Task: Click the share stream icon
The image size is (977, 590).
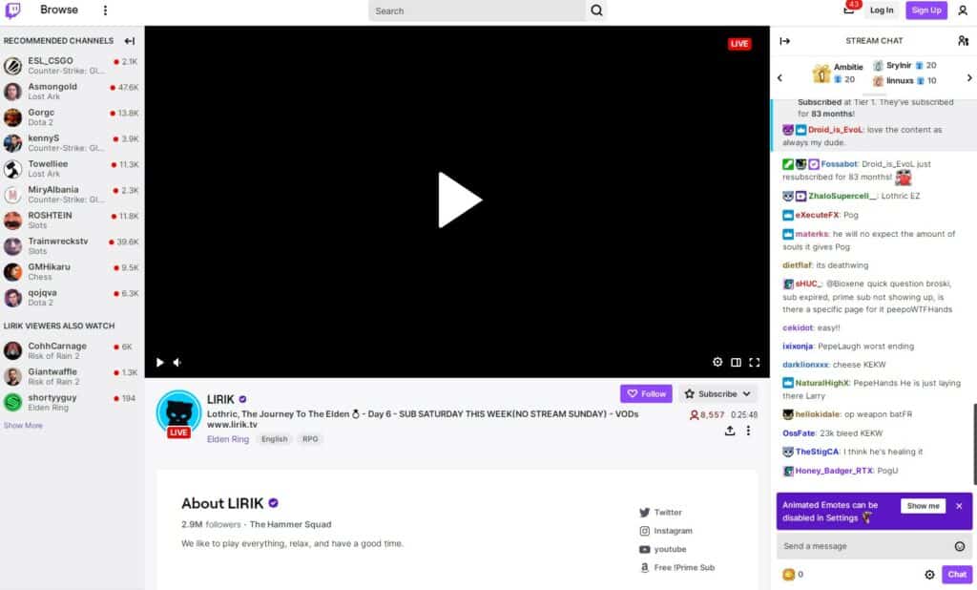Action: (730, 431)
